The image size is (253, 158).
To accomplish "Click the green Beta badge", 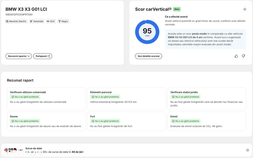I will tap(177, 9).
